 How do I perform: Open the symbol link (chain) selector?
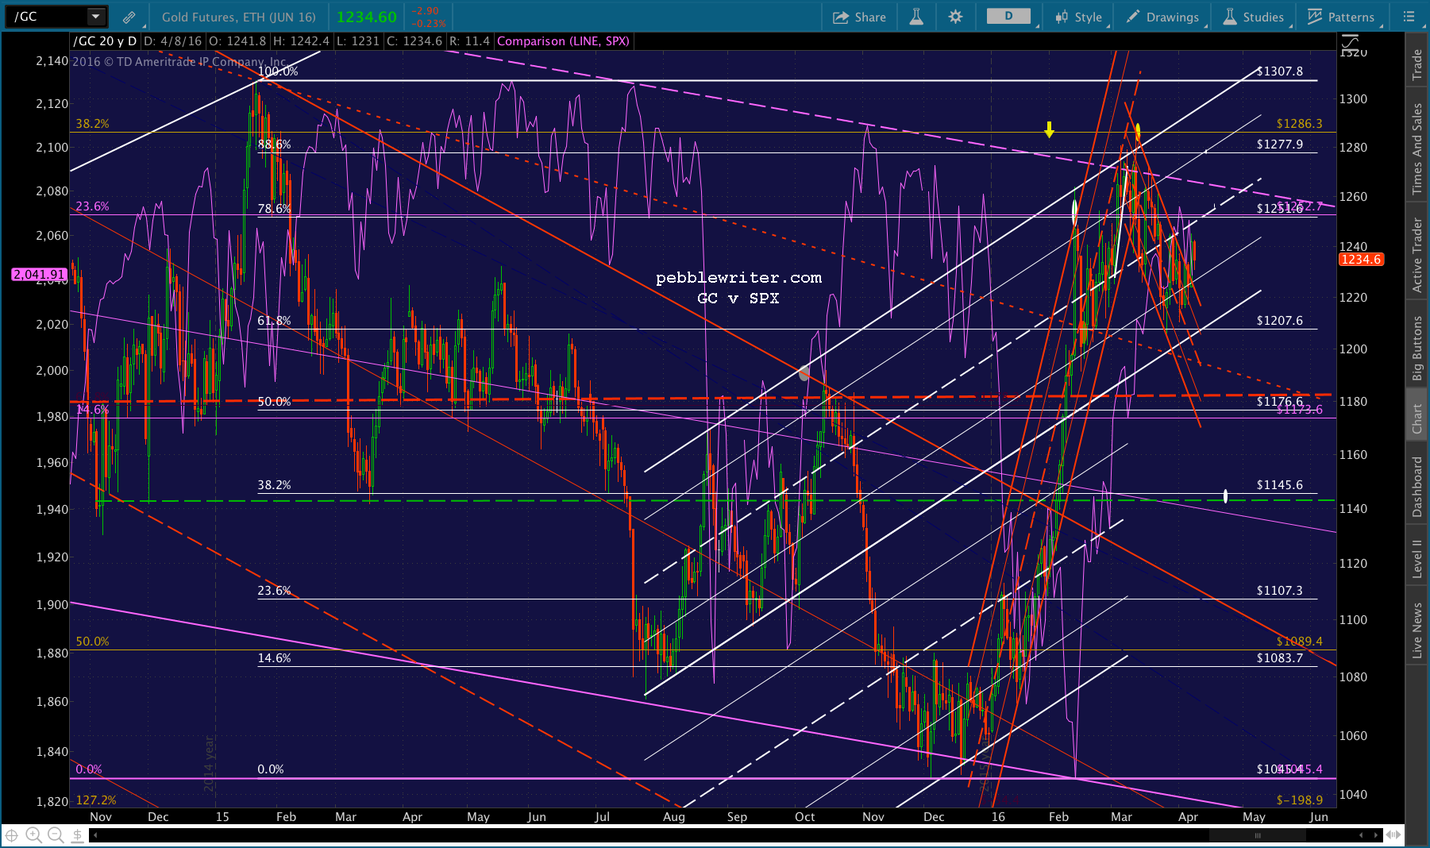[129, 17]
